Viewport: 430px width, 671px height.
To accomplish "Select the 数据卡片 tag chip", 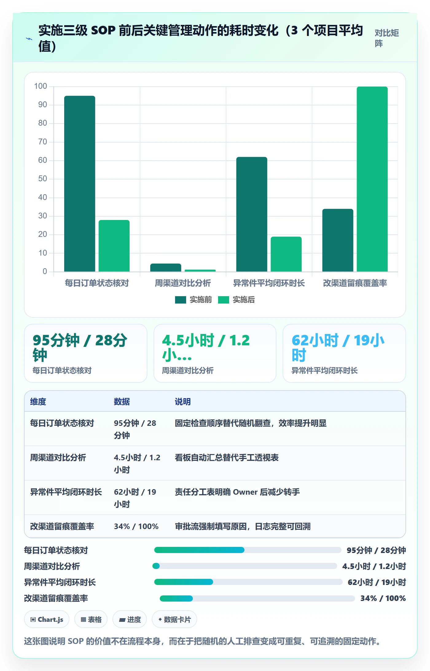I will click(x=174, y=619).
